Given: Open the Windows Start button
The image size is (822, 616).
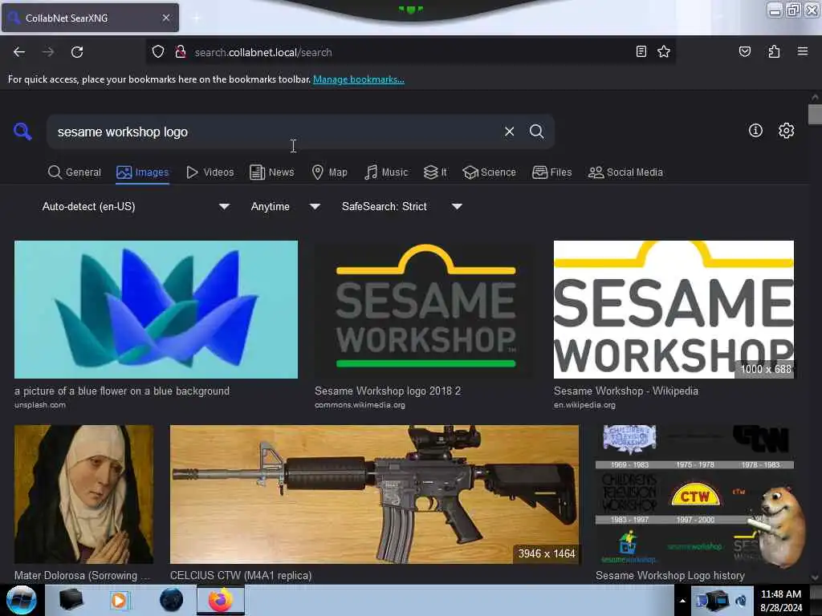Looking at the screenshot, I should click(21, 600).
